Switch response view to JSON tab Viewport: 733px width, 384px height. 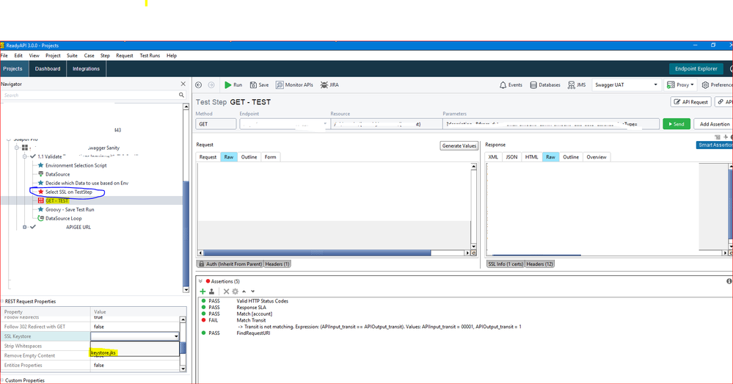point(511,157)
